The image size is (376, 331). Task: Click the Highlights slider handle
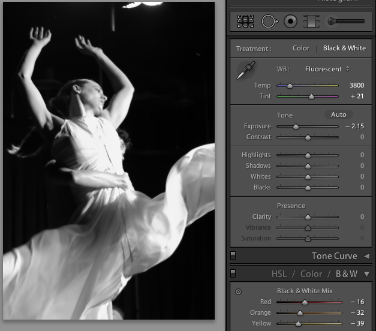click(308, 155)
